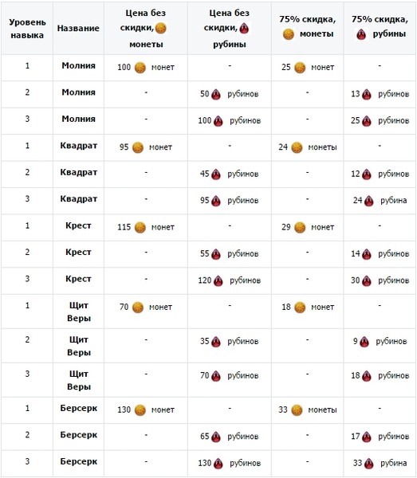
Task: Click the coin icon in the 'Цена без скидки, монеты' header
Action: 161,29
